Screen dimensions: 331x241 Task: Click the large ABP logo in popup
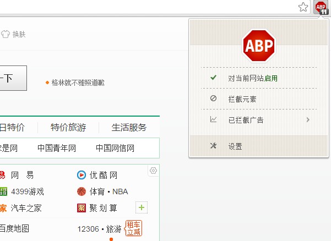click(x=259, y=46)
